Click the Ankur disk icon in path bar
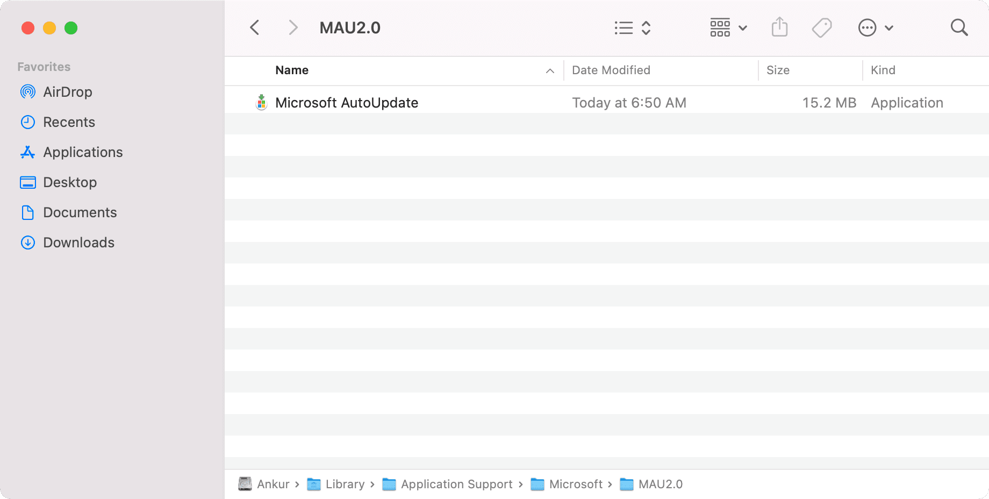 [245, 484]
